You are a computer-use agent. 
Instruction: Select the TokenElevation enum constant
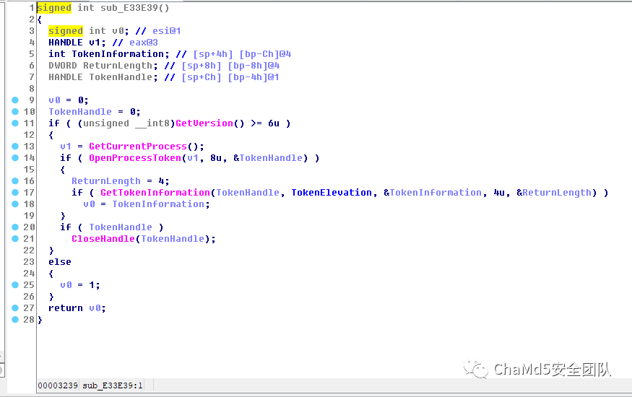[332, 193]
